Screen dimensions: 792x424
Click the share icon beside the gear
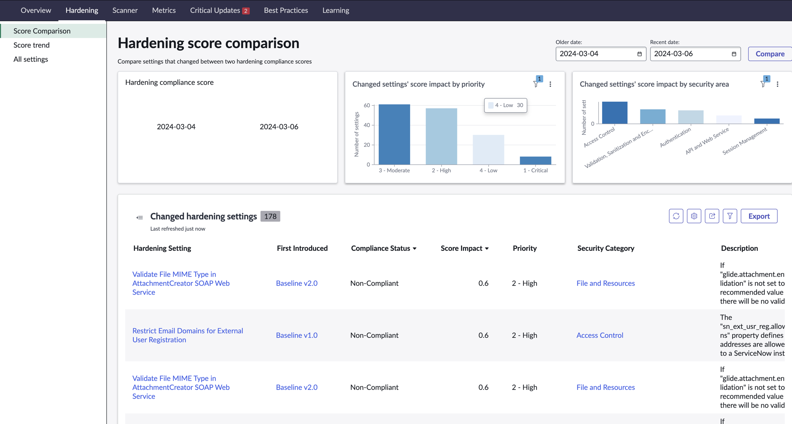(712, 216)
